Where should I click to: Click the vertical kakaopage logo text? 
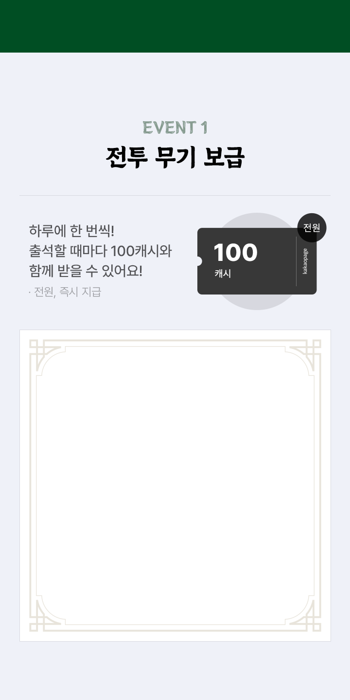(x=305, y=261)
